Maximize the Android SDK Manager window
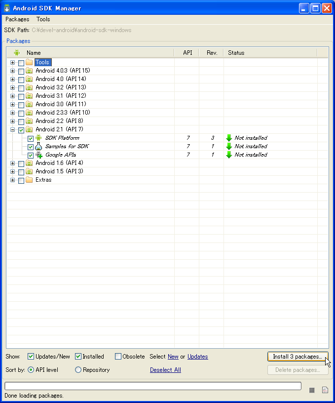 [x=315, y=8]
